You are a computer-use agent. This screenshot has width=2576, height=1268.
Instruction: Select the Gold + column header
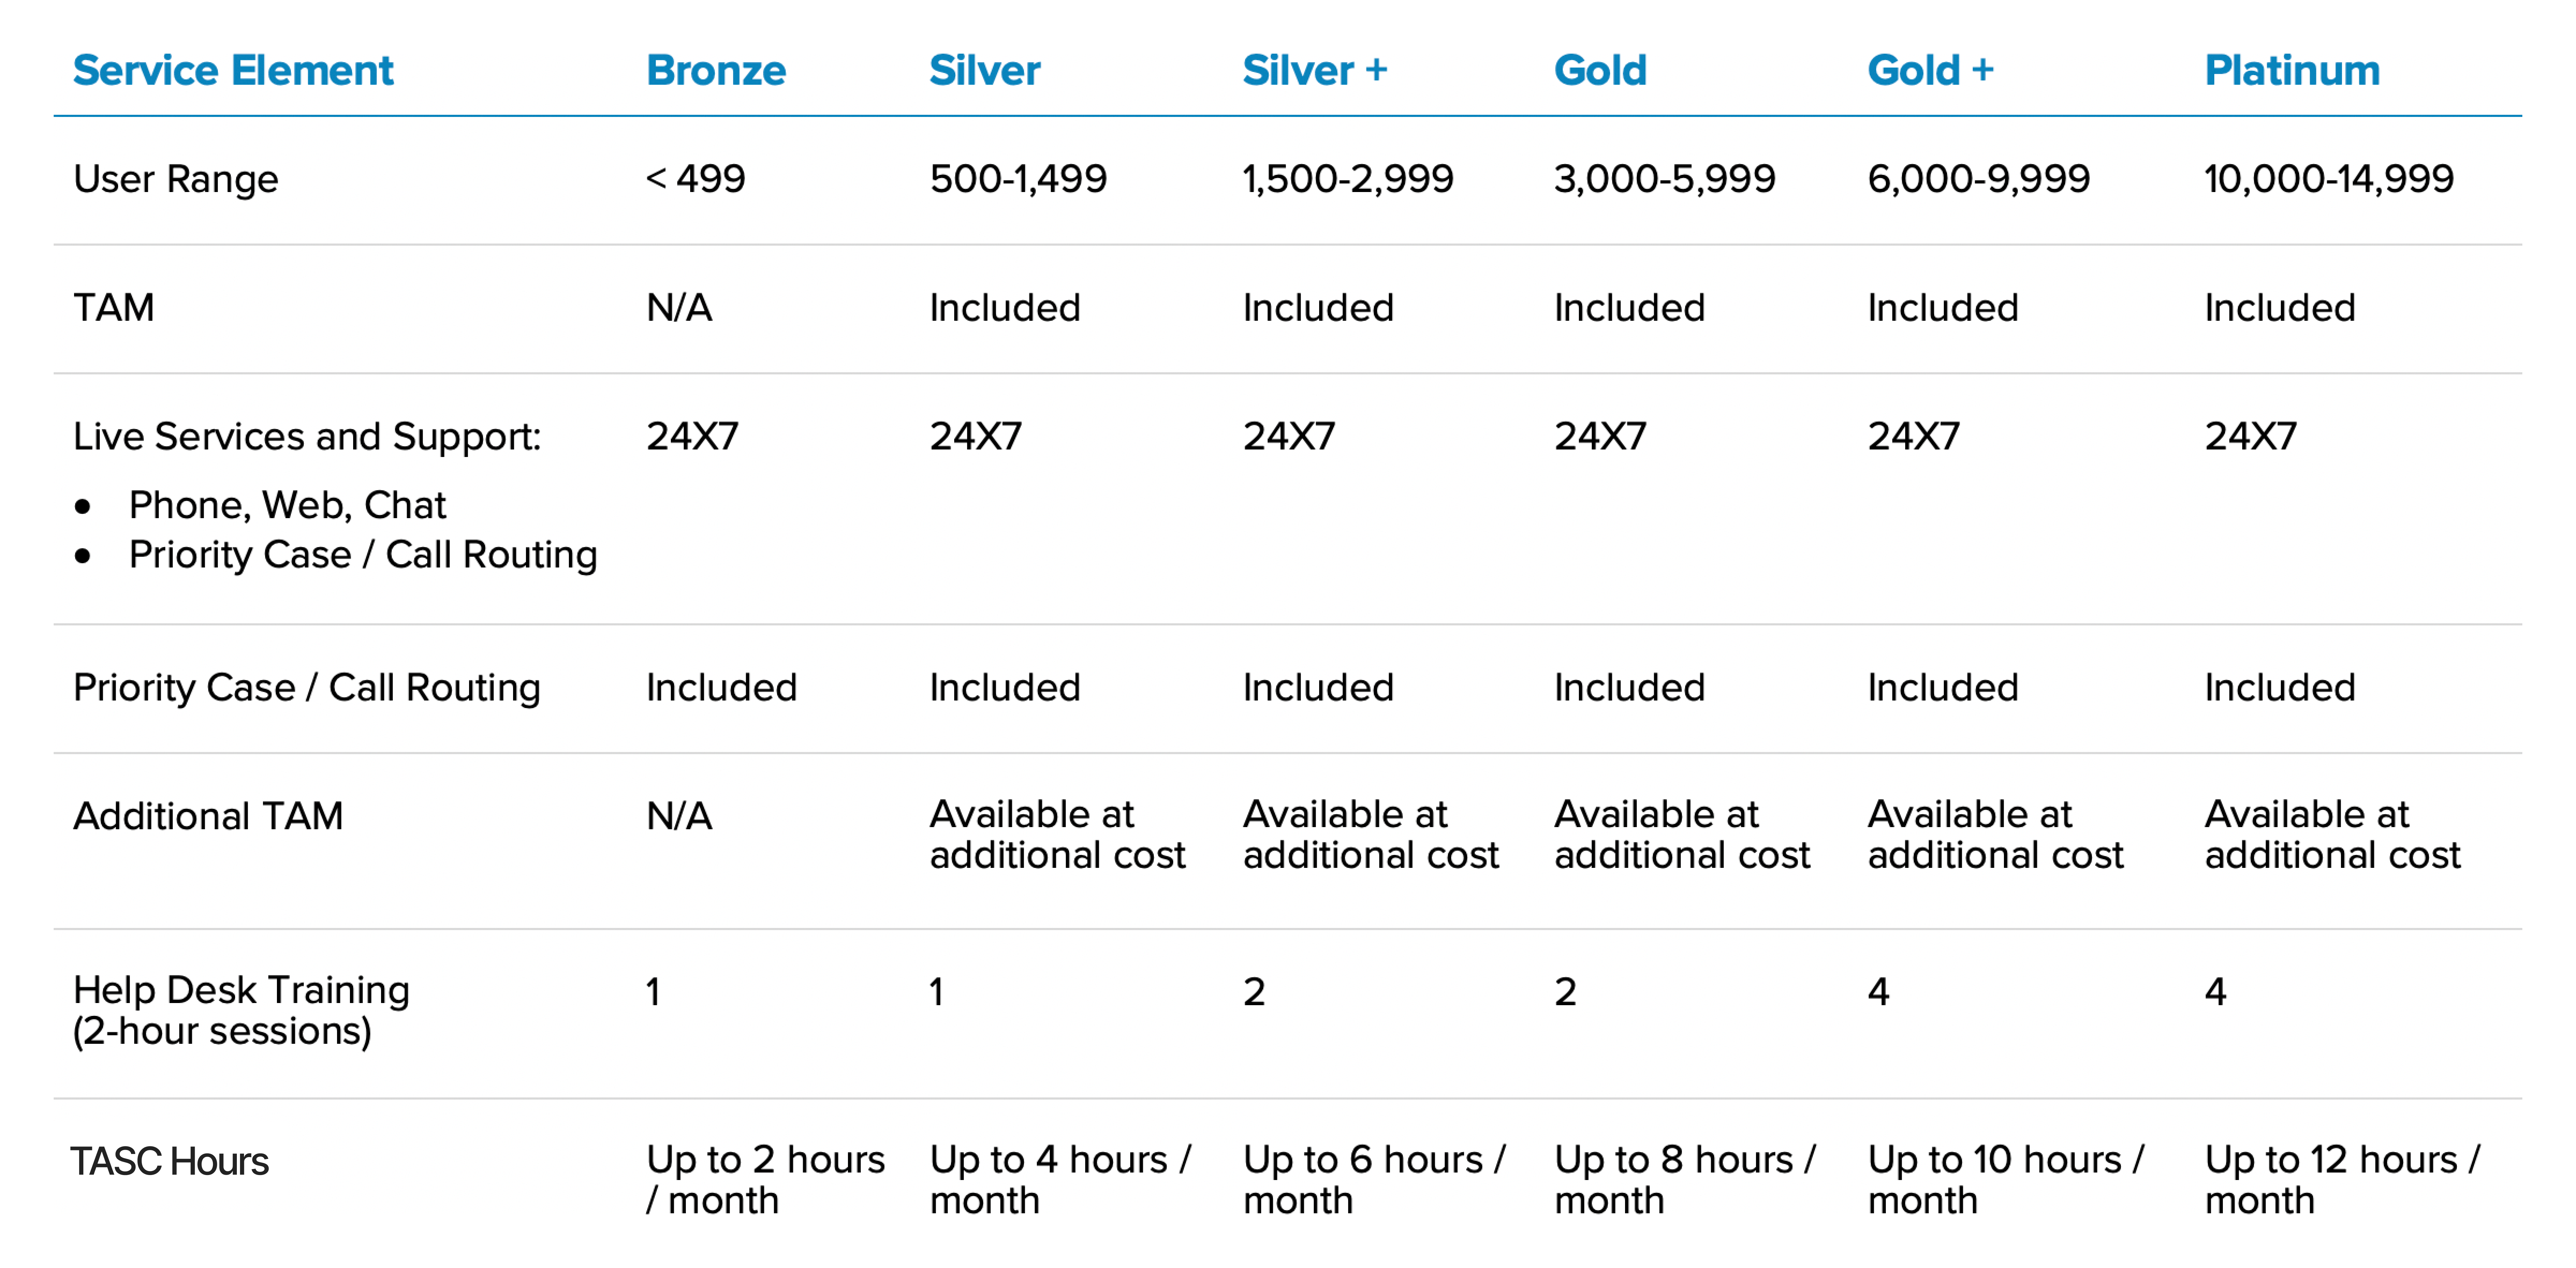[x=1929, y=70]
